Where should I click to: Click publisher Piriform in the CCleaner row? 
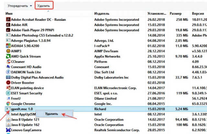point(101,62)
